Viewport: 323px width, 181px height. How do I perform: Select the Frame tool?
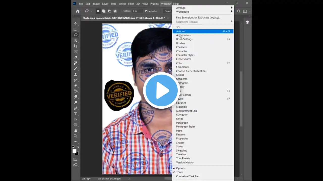click(x=75, y=52)
